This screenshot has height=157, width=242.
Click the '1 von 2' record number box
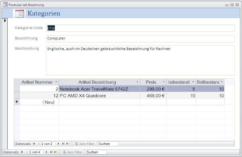click(x=48, y=144)
